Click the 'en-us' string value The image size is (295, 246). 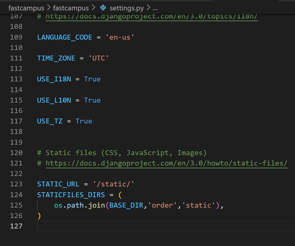pyautogui.click(x=120, y=37)
